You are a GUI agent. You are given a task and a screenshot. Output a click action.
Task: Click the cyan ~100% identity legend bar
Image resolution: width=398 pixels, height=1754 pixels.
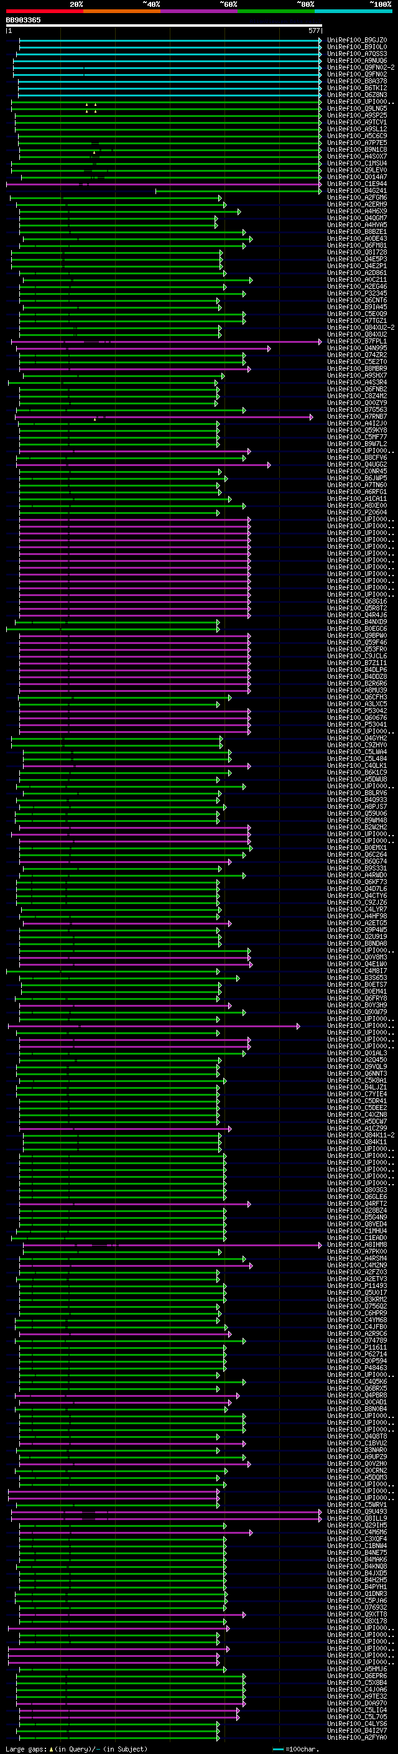click(x=353, y=11)
